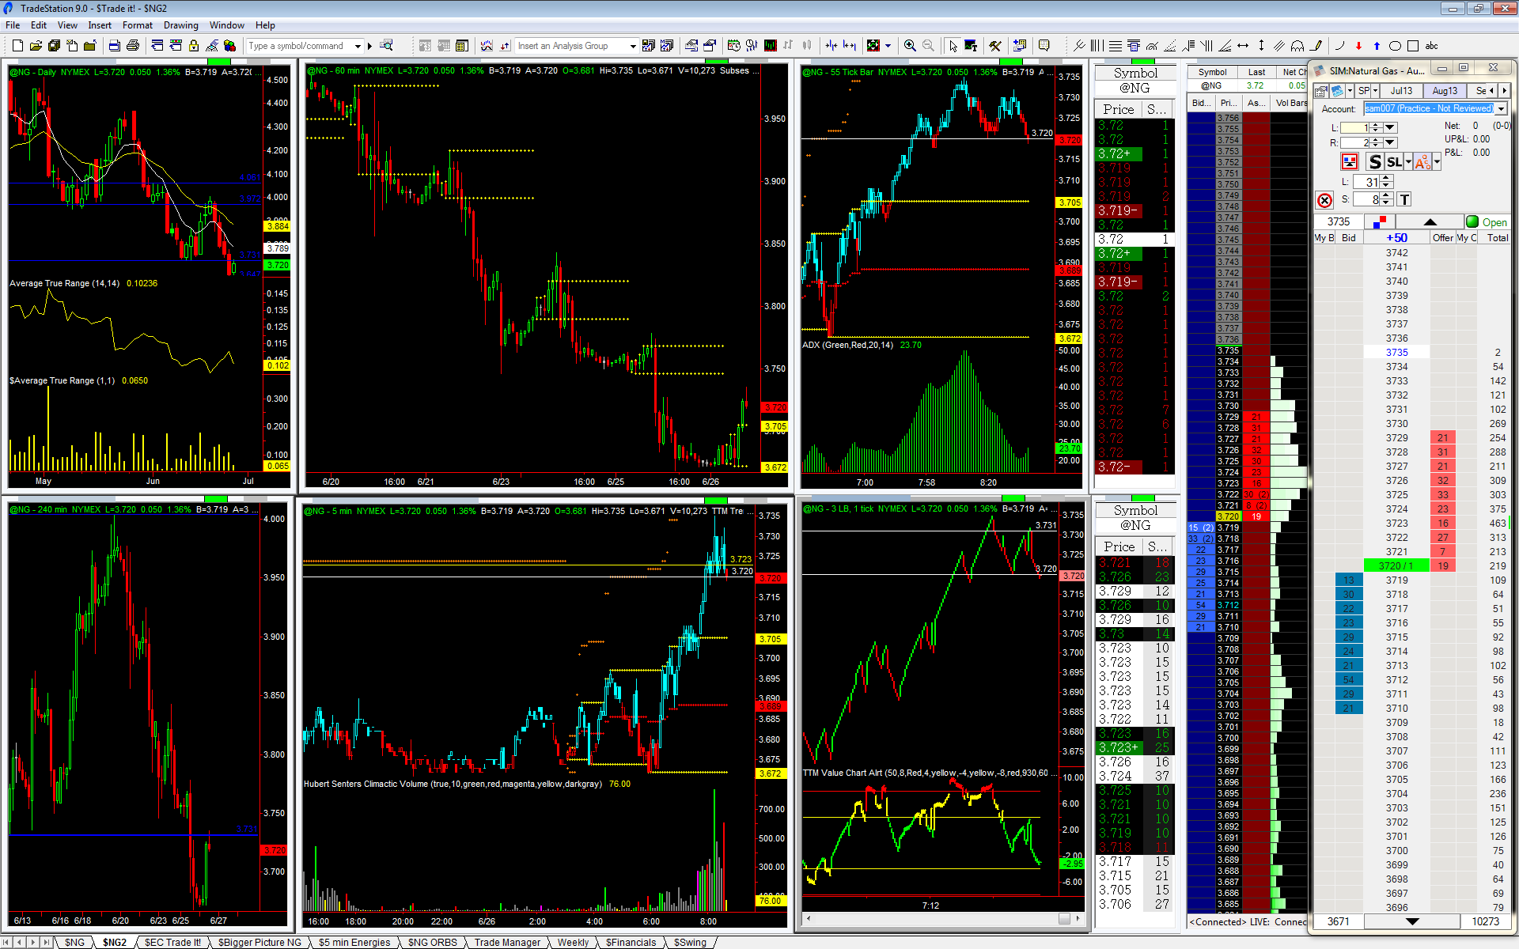The image size is (1519, 949).
Task: Expand the SP dropdown arrow in Matrix toolbar
Action: [1375, 91]
